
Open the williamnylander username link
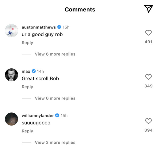(37, 115)
